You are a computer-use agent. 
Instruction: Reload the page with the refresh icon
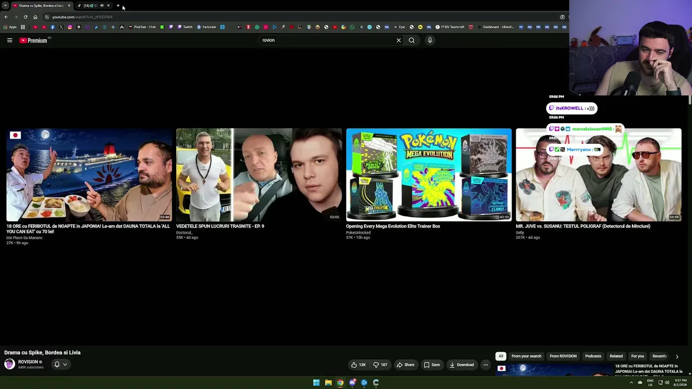pos(25,17)
